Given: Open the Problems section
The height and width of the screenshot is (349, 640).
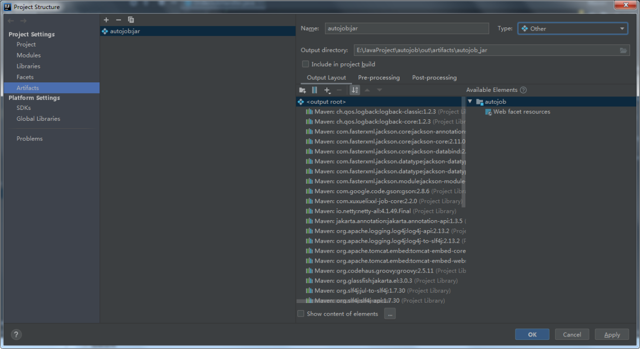Looking at the screenshot, I should (29, 139).
